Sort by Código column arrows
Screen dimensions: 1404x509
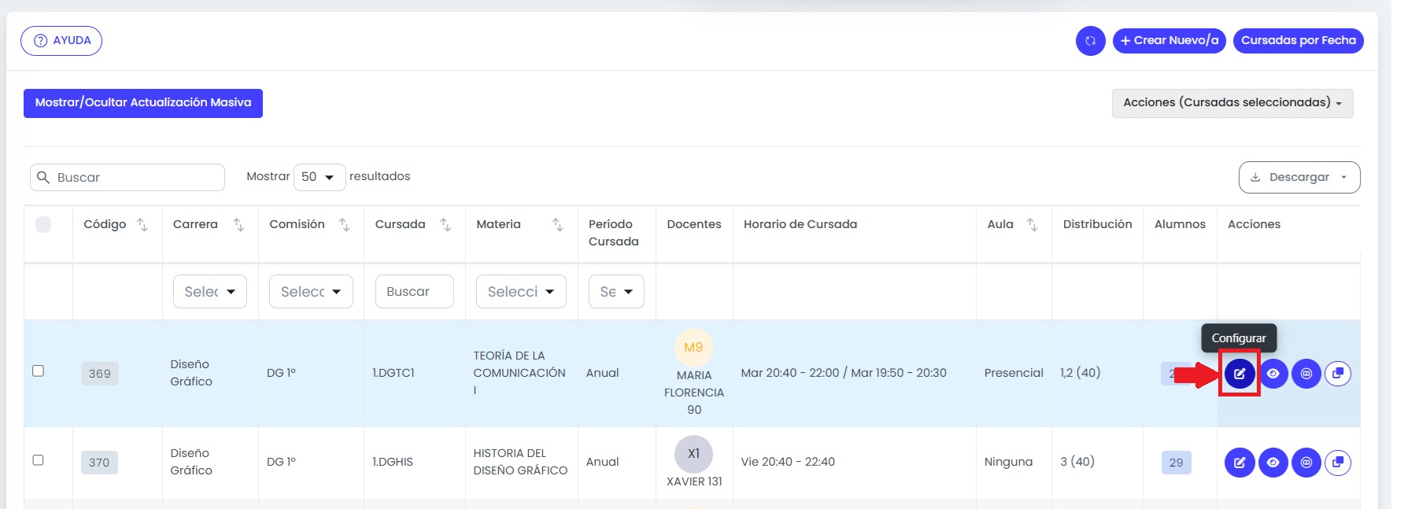142,225
